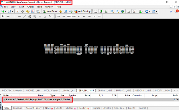Viewport: 179px width, 110px height.
Task: Open the Mailbox terminal tab
Action: coord(70,108)
